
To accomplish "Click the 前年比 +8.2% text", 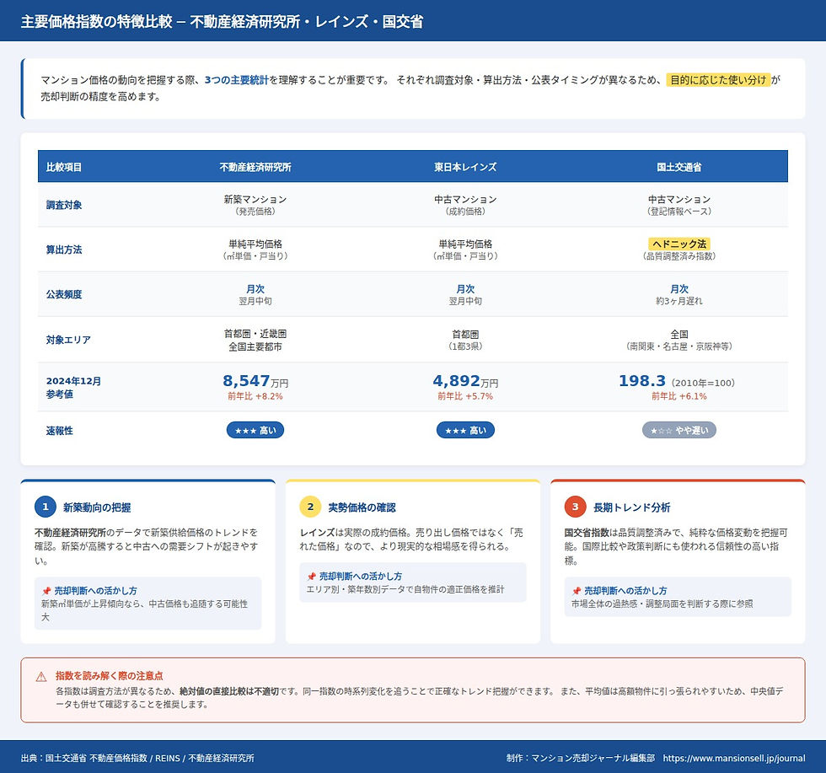I will pos(255,396).
